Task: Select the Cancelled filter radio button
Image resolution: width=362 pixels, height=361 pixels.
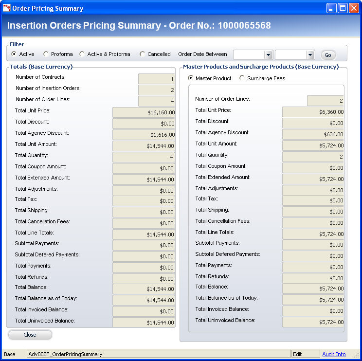Action: coord(142,54)
